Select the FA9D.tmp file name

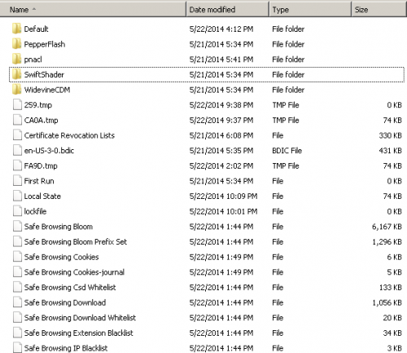point(41,166)
